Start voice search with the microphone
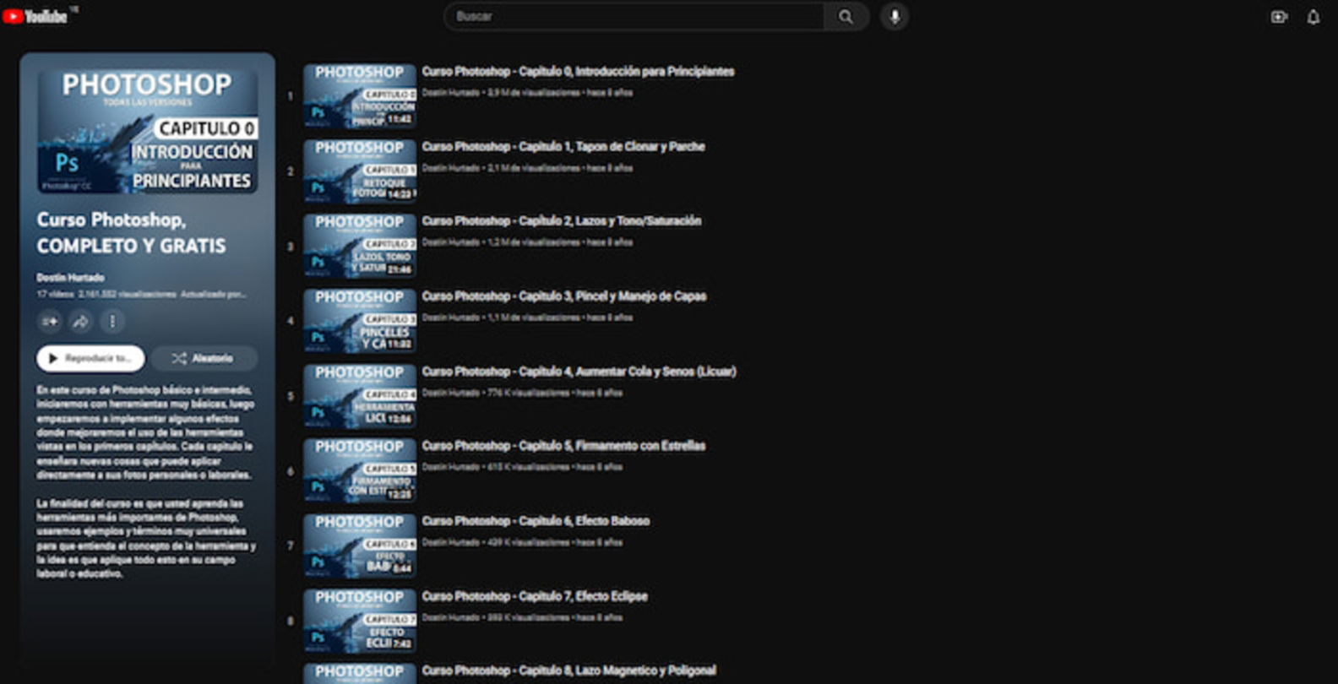The width and height of the screenshot is (1338, 684). coord(895,16)
